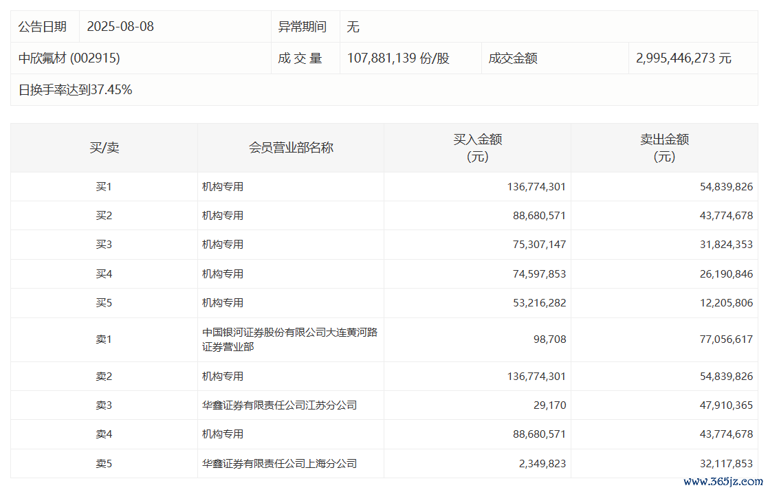Click the 异常期间 value 无

tap(353, 27)
